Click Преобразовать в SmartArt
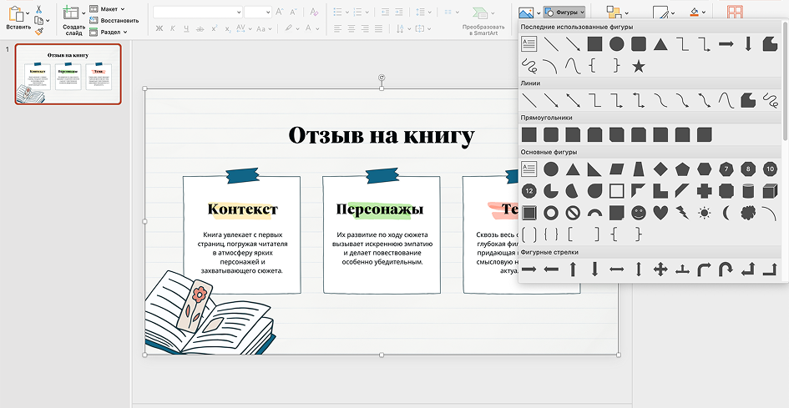Screen dimensions: 789x408 [483, 20]
